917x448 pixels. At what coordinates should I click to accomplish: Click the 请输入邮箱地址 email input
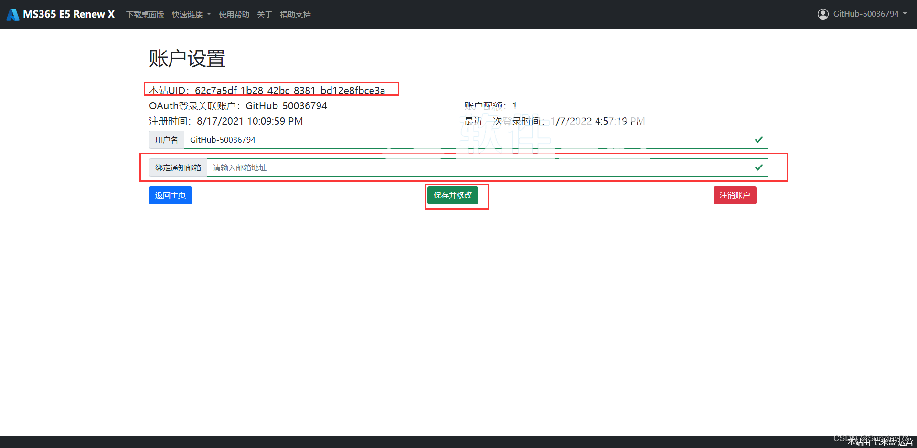point(478,167)
